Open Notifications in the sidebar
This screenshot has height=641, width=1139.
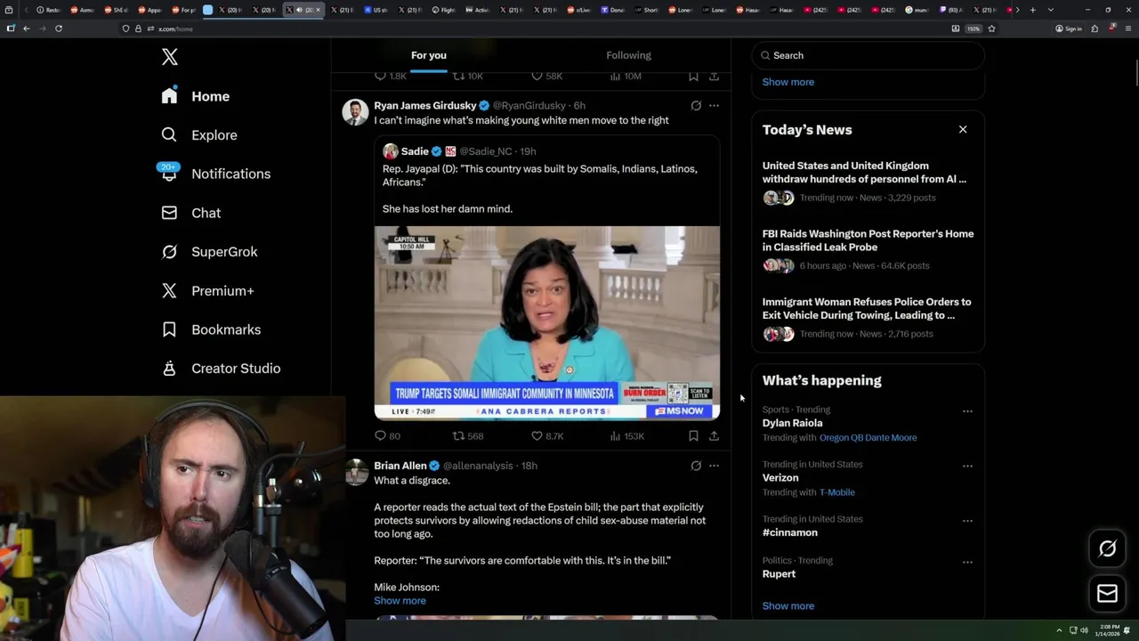point(215,174)
